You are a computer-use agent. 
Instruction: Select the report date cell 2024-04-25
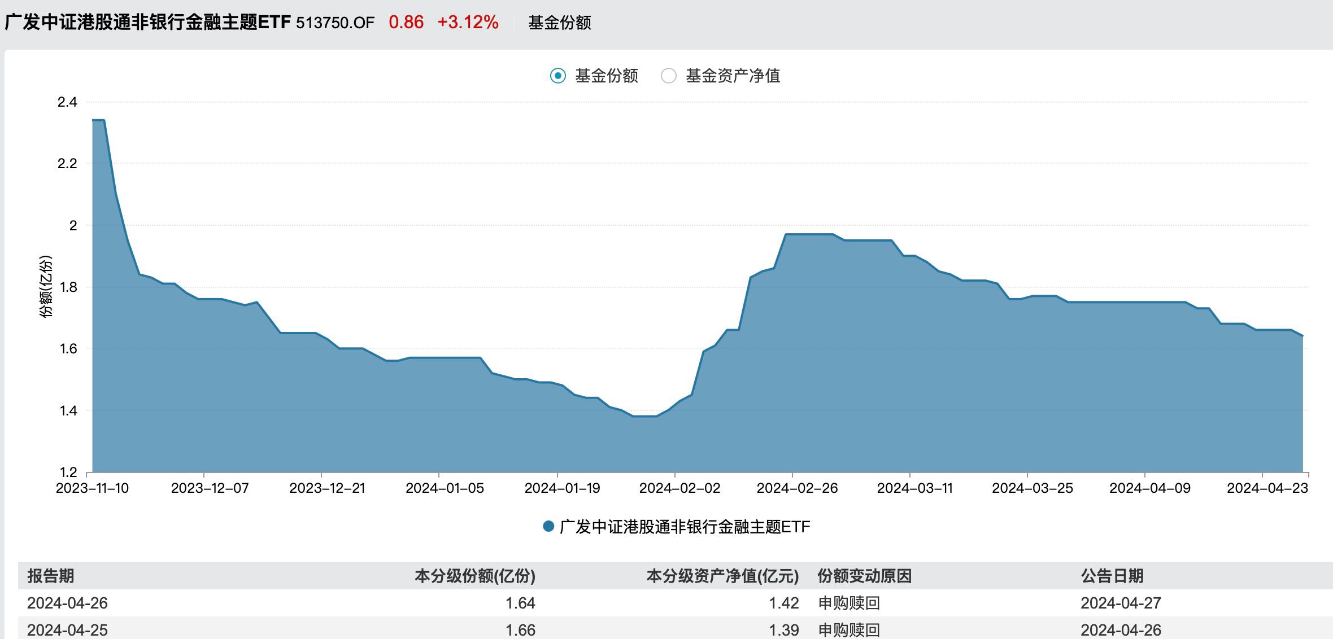pyautogui.click(x=67, y=630)
